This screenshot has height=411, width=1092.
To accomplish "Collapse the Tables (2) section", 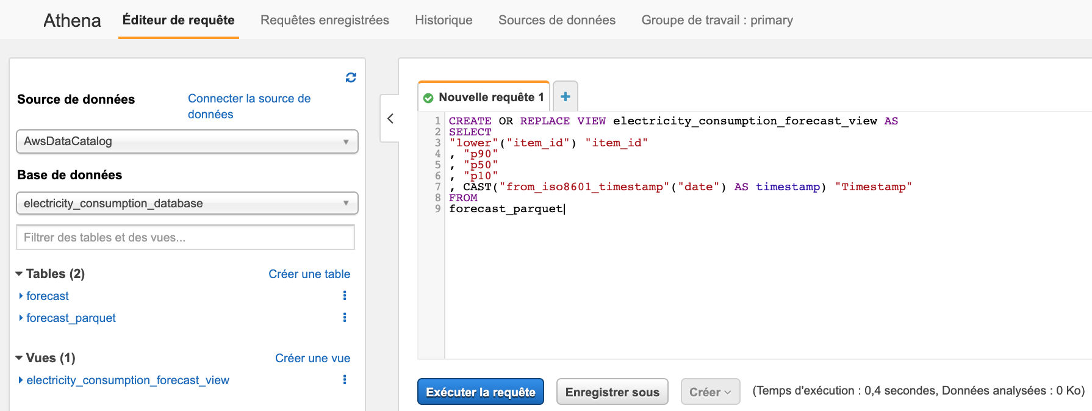I will (x=19, y=274).
